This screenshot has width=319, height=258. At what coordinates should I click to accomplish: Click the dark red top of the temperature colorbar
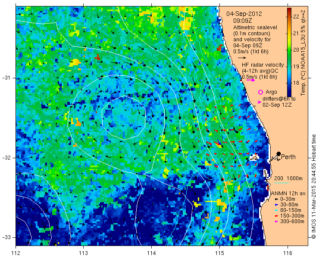click(289, 10)
